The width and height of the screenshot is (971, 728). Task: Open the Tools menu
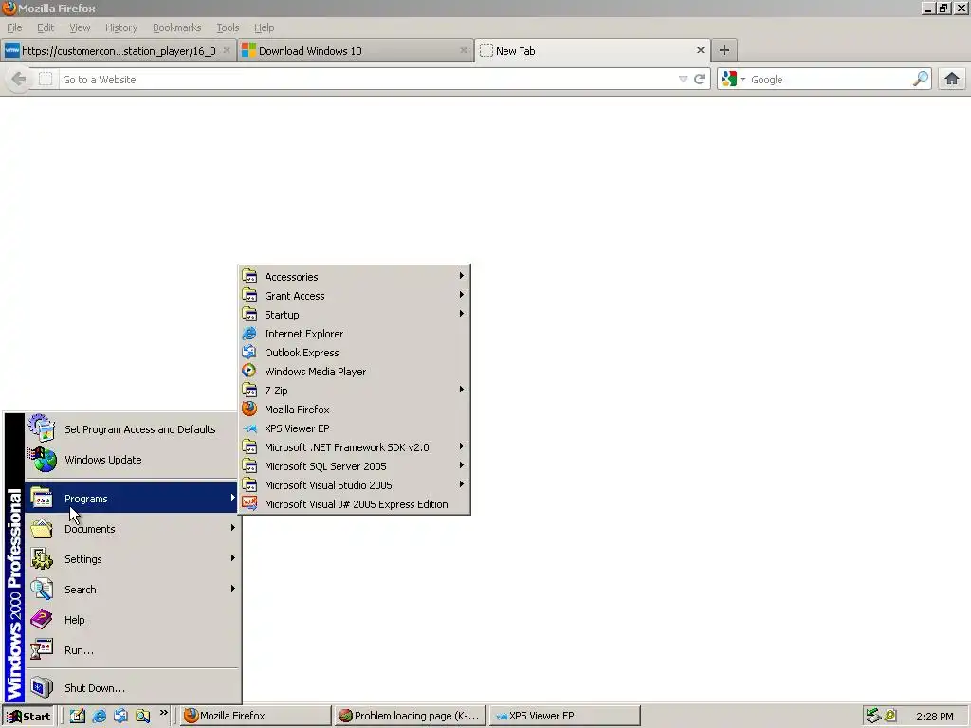pos(228,27)
